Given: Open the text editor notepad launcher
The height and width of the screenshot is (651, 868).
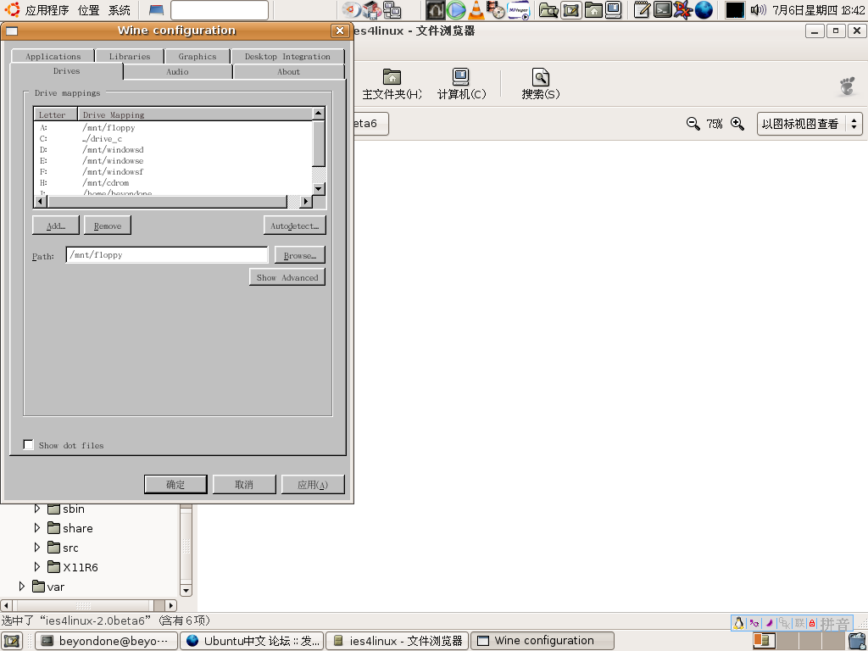Looking at the screenshot, I should coord(642,10).
